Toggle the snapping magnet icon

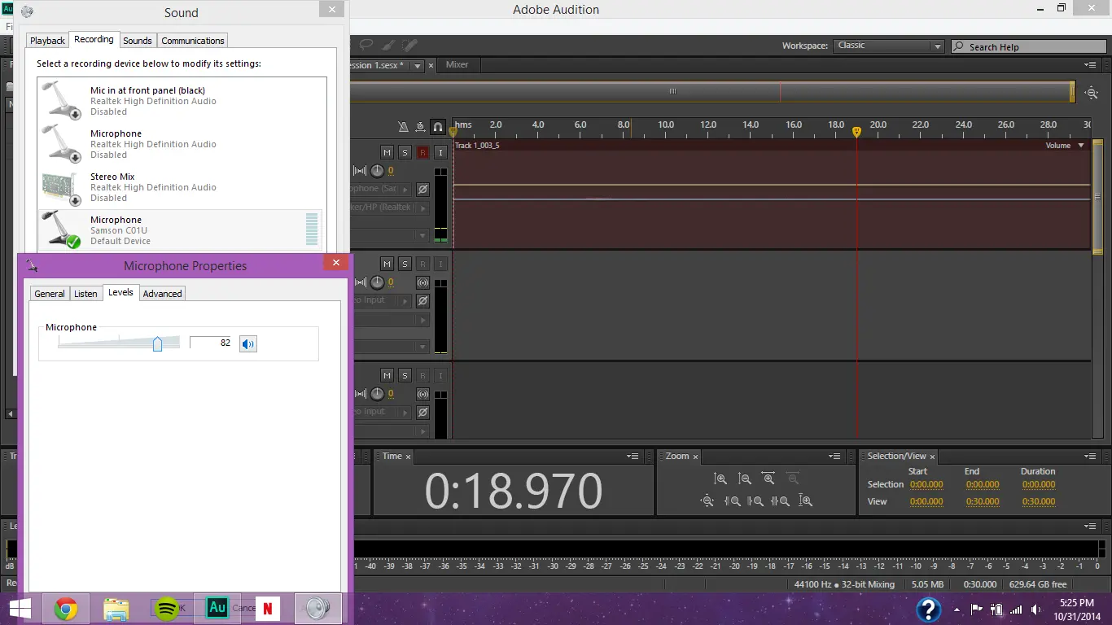point(438,127)
